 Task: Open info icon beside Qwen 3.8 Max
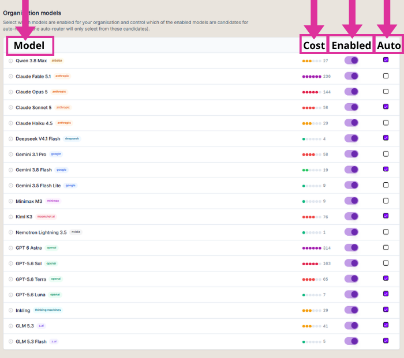click(10, 61)
